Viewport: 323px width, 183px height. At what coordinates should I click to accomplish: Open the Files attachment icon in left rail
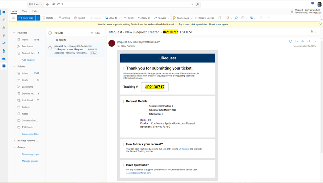pos(4,35)
